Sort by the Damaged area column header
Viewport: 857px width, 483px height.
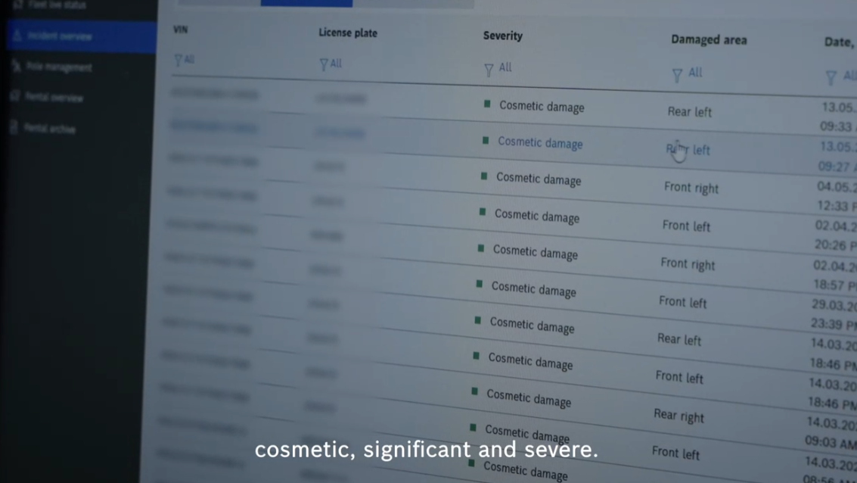pos(709,40)
